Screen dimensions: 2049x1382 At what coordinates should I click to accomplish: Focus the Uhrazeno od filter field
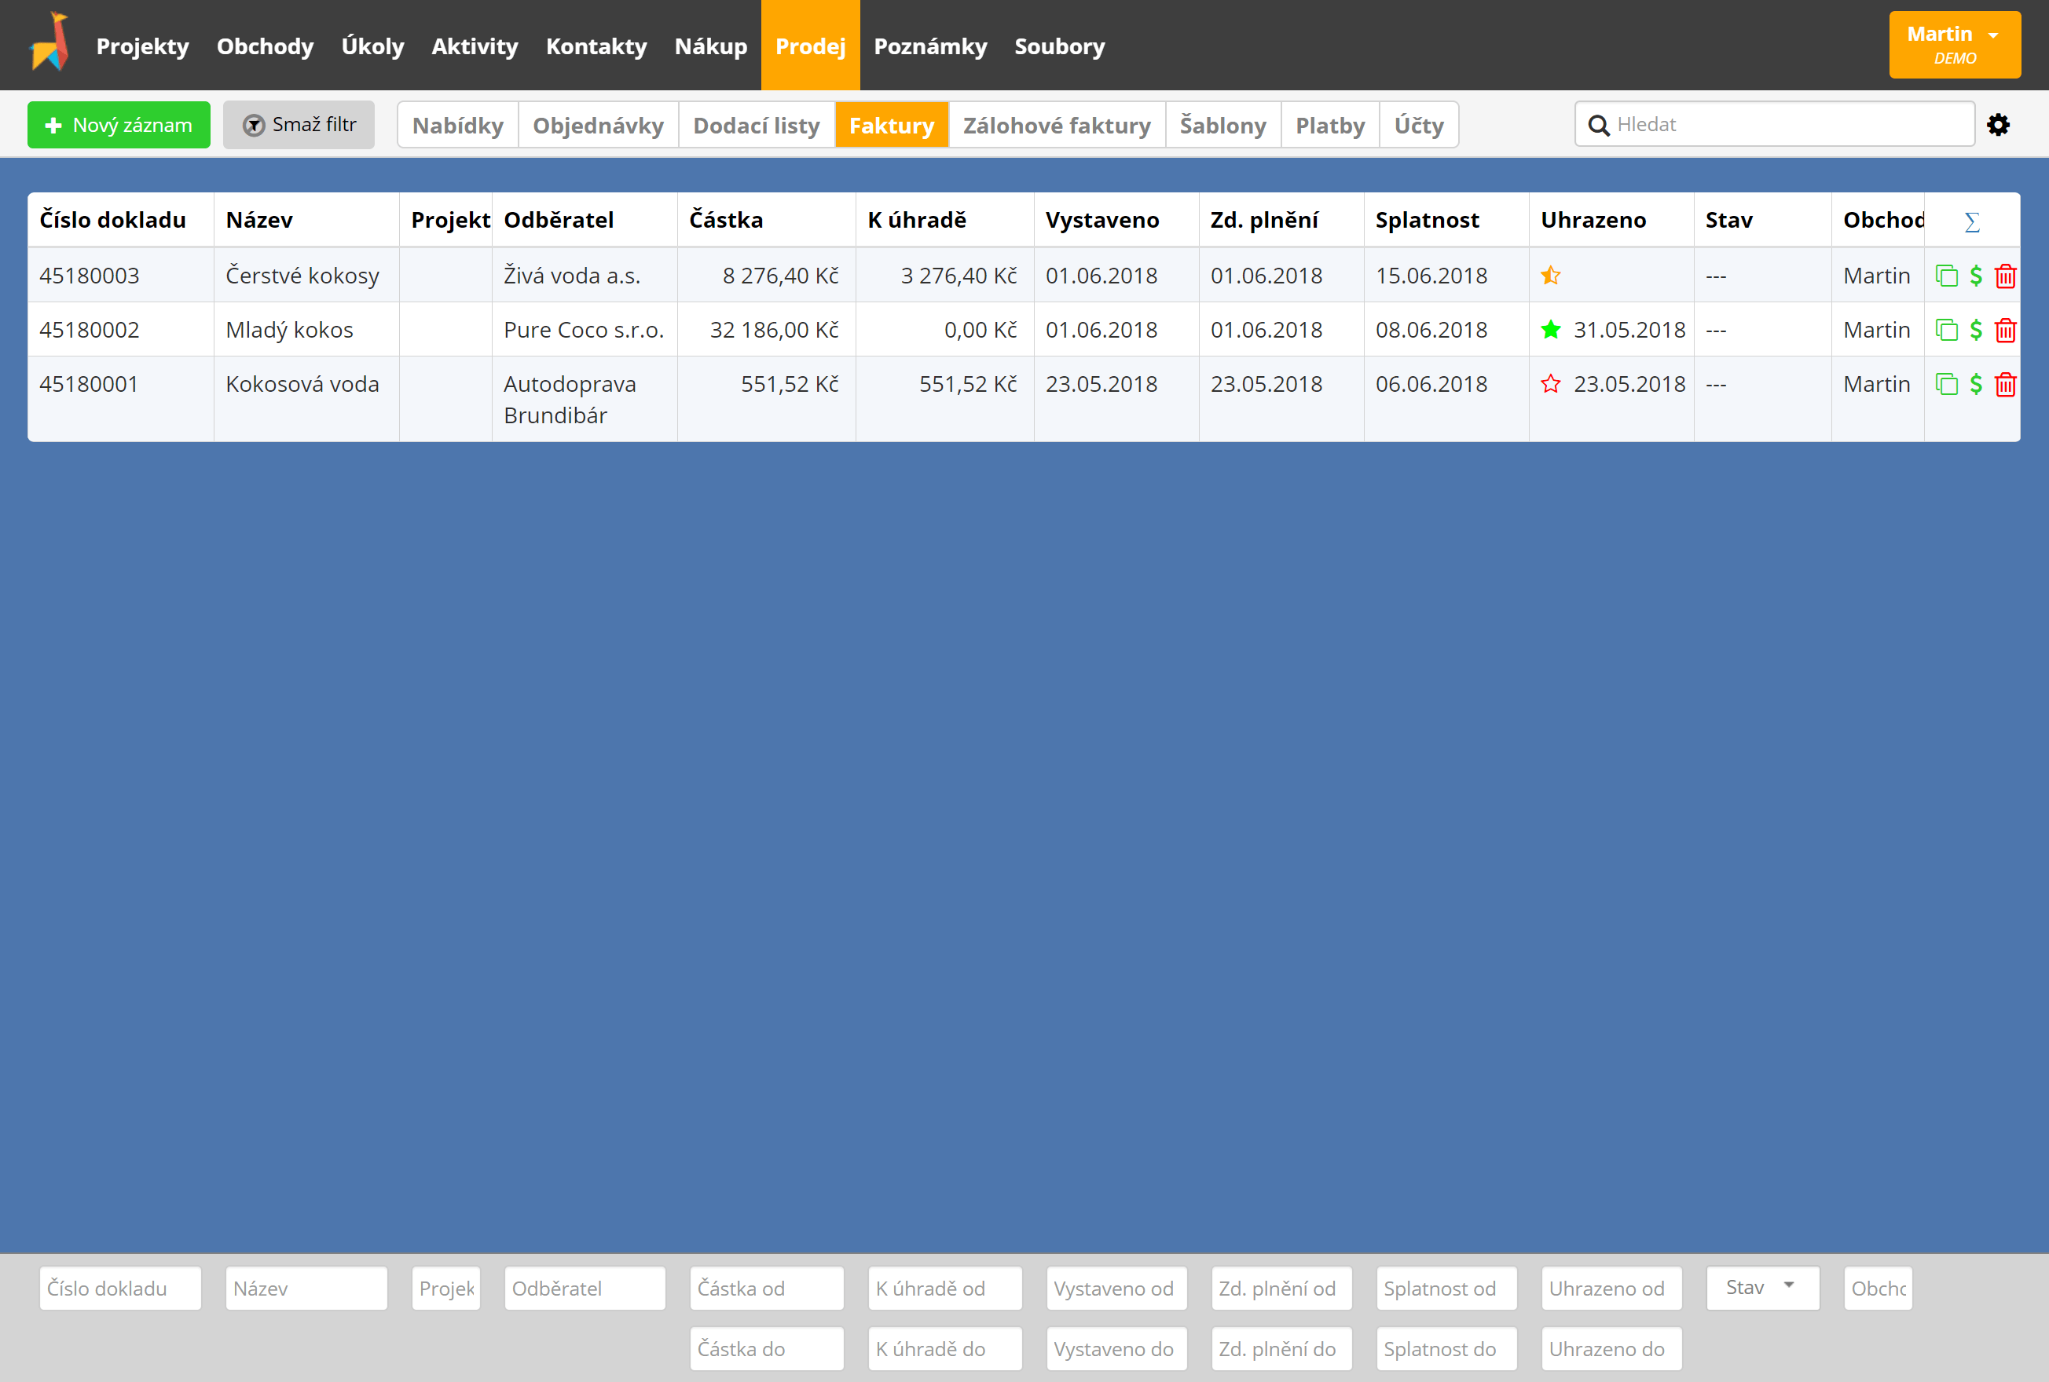point(1611,1289)
